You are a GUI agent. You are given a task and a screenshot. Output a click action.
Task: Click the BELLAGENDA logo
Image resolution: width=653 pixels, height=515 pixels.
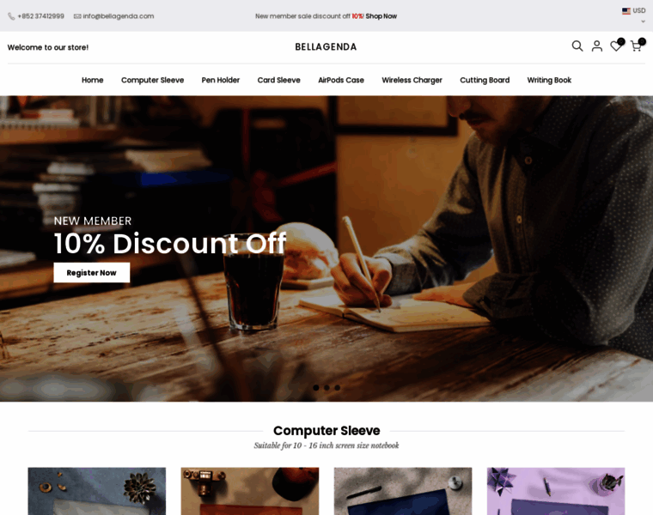tap(326, 47)
